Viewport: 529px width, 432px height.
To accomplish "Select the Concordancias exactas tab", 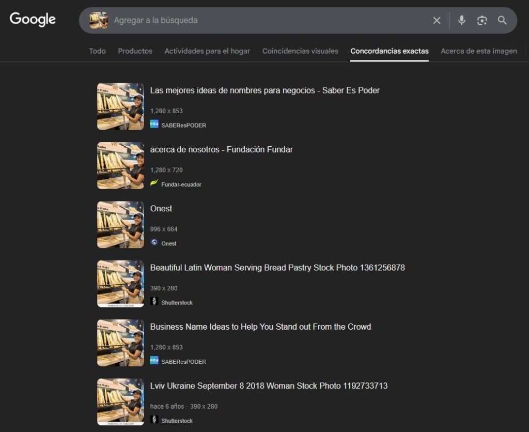I will click(x=390, y=51).
